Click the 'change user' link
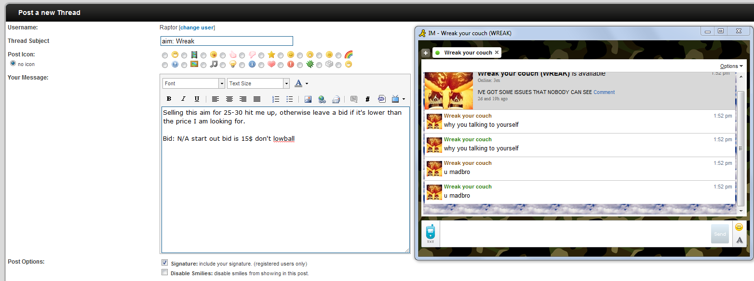 click(197, 27)
